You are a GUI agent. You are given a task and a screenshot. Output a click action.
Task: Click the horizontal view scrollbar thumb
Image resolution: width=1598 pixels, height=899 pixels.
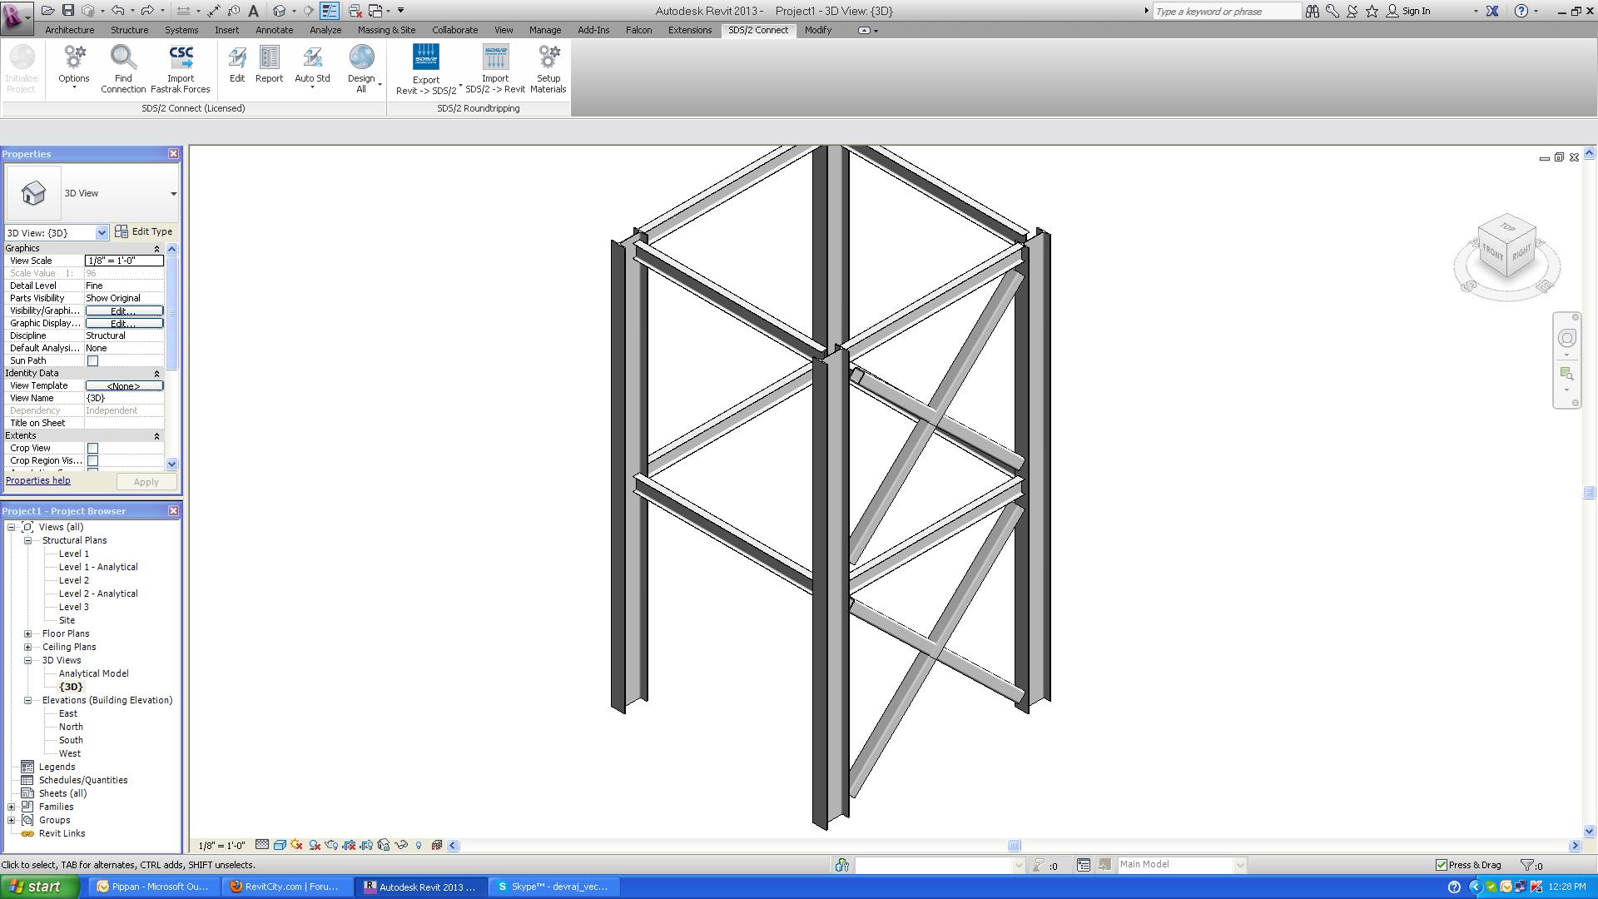[x=1014, y=846]
